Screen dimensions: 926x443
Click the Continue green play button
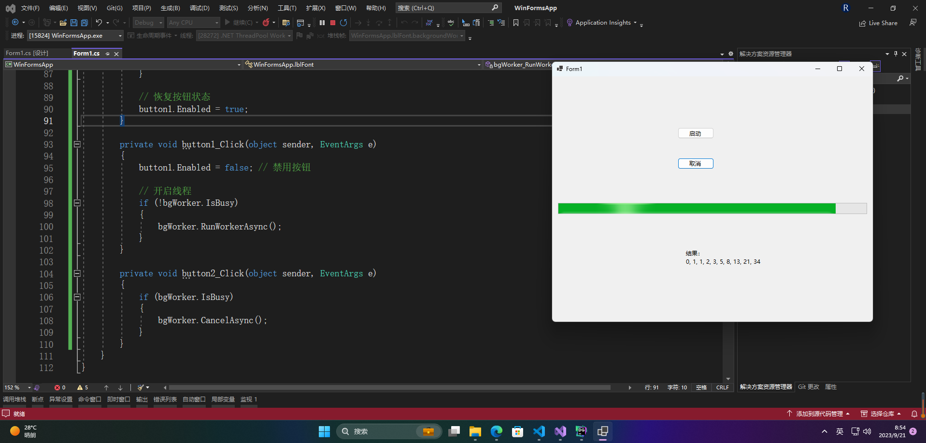coord(227,22)
